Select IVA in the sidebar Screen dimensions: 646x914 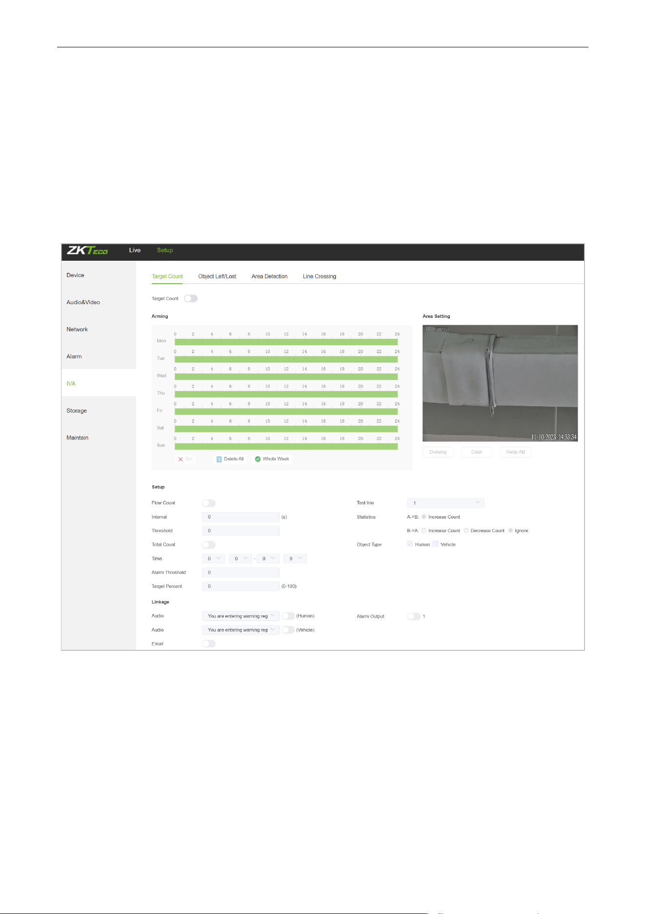(99, 383)
